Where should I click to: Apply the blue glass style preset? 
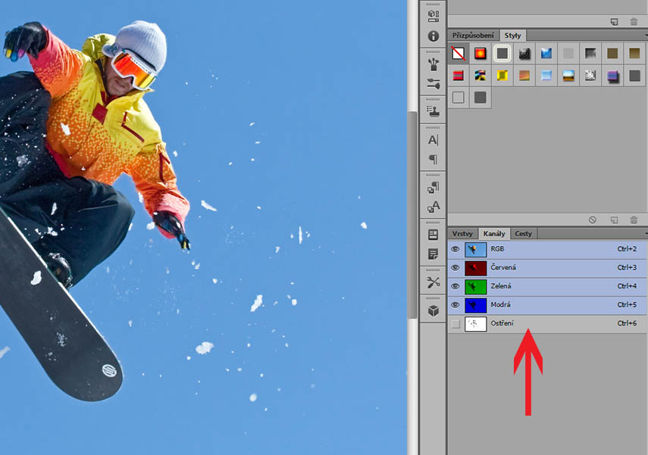pos(546,53)
